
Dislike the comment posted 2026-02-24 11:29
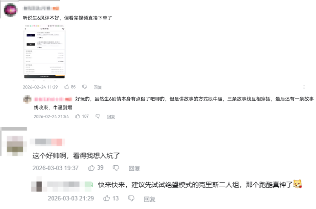coord(85,87)
